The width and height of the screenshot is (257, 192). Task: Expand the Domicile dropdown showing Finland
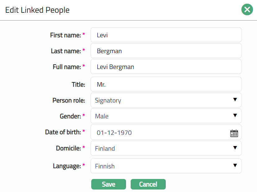point(166,148)
